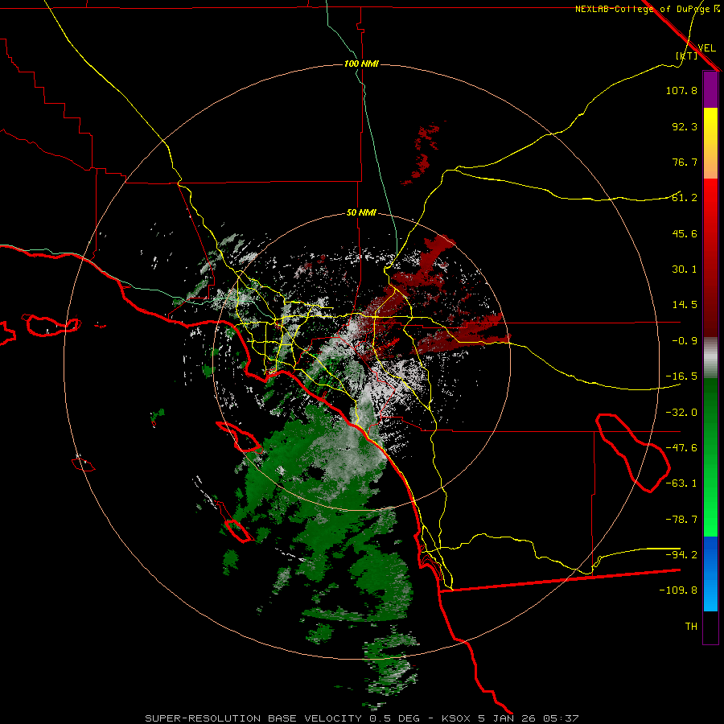Click the 92.3 velocity scale value

coord(685,126)
